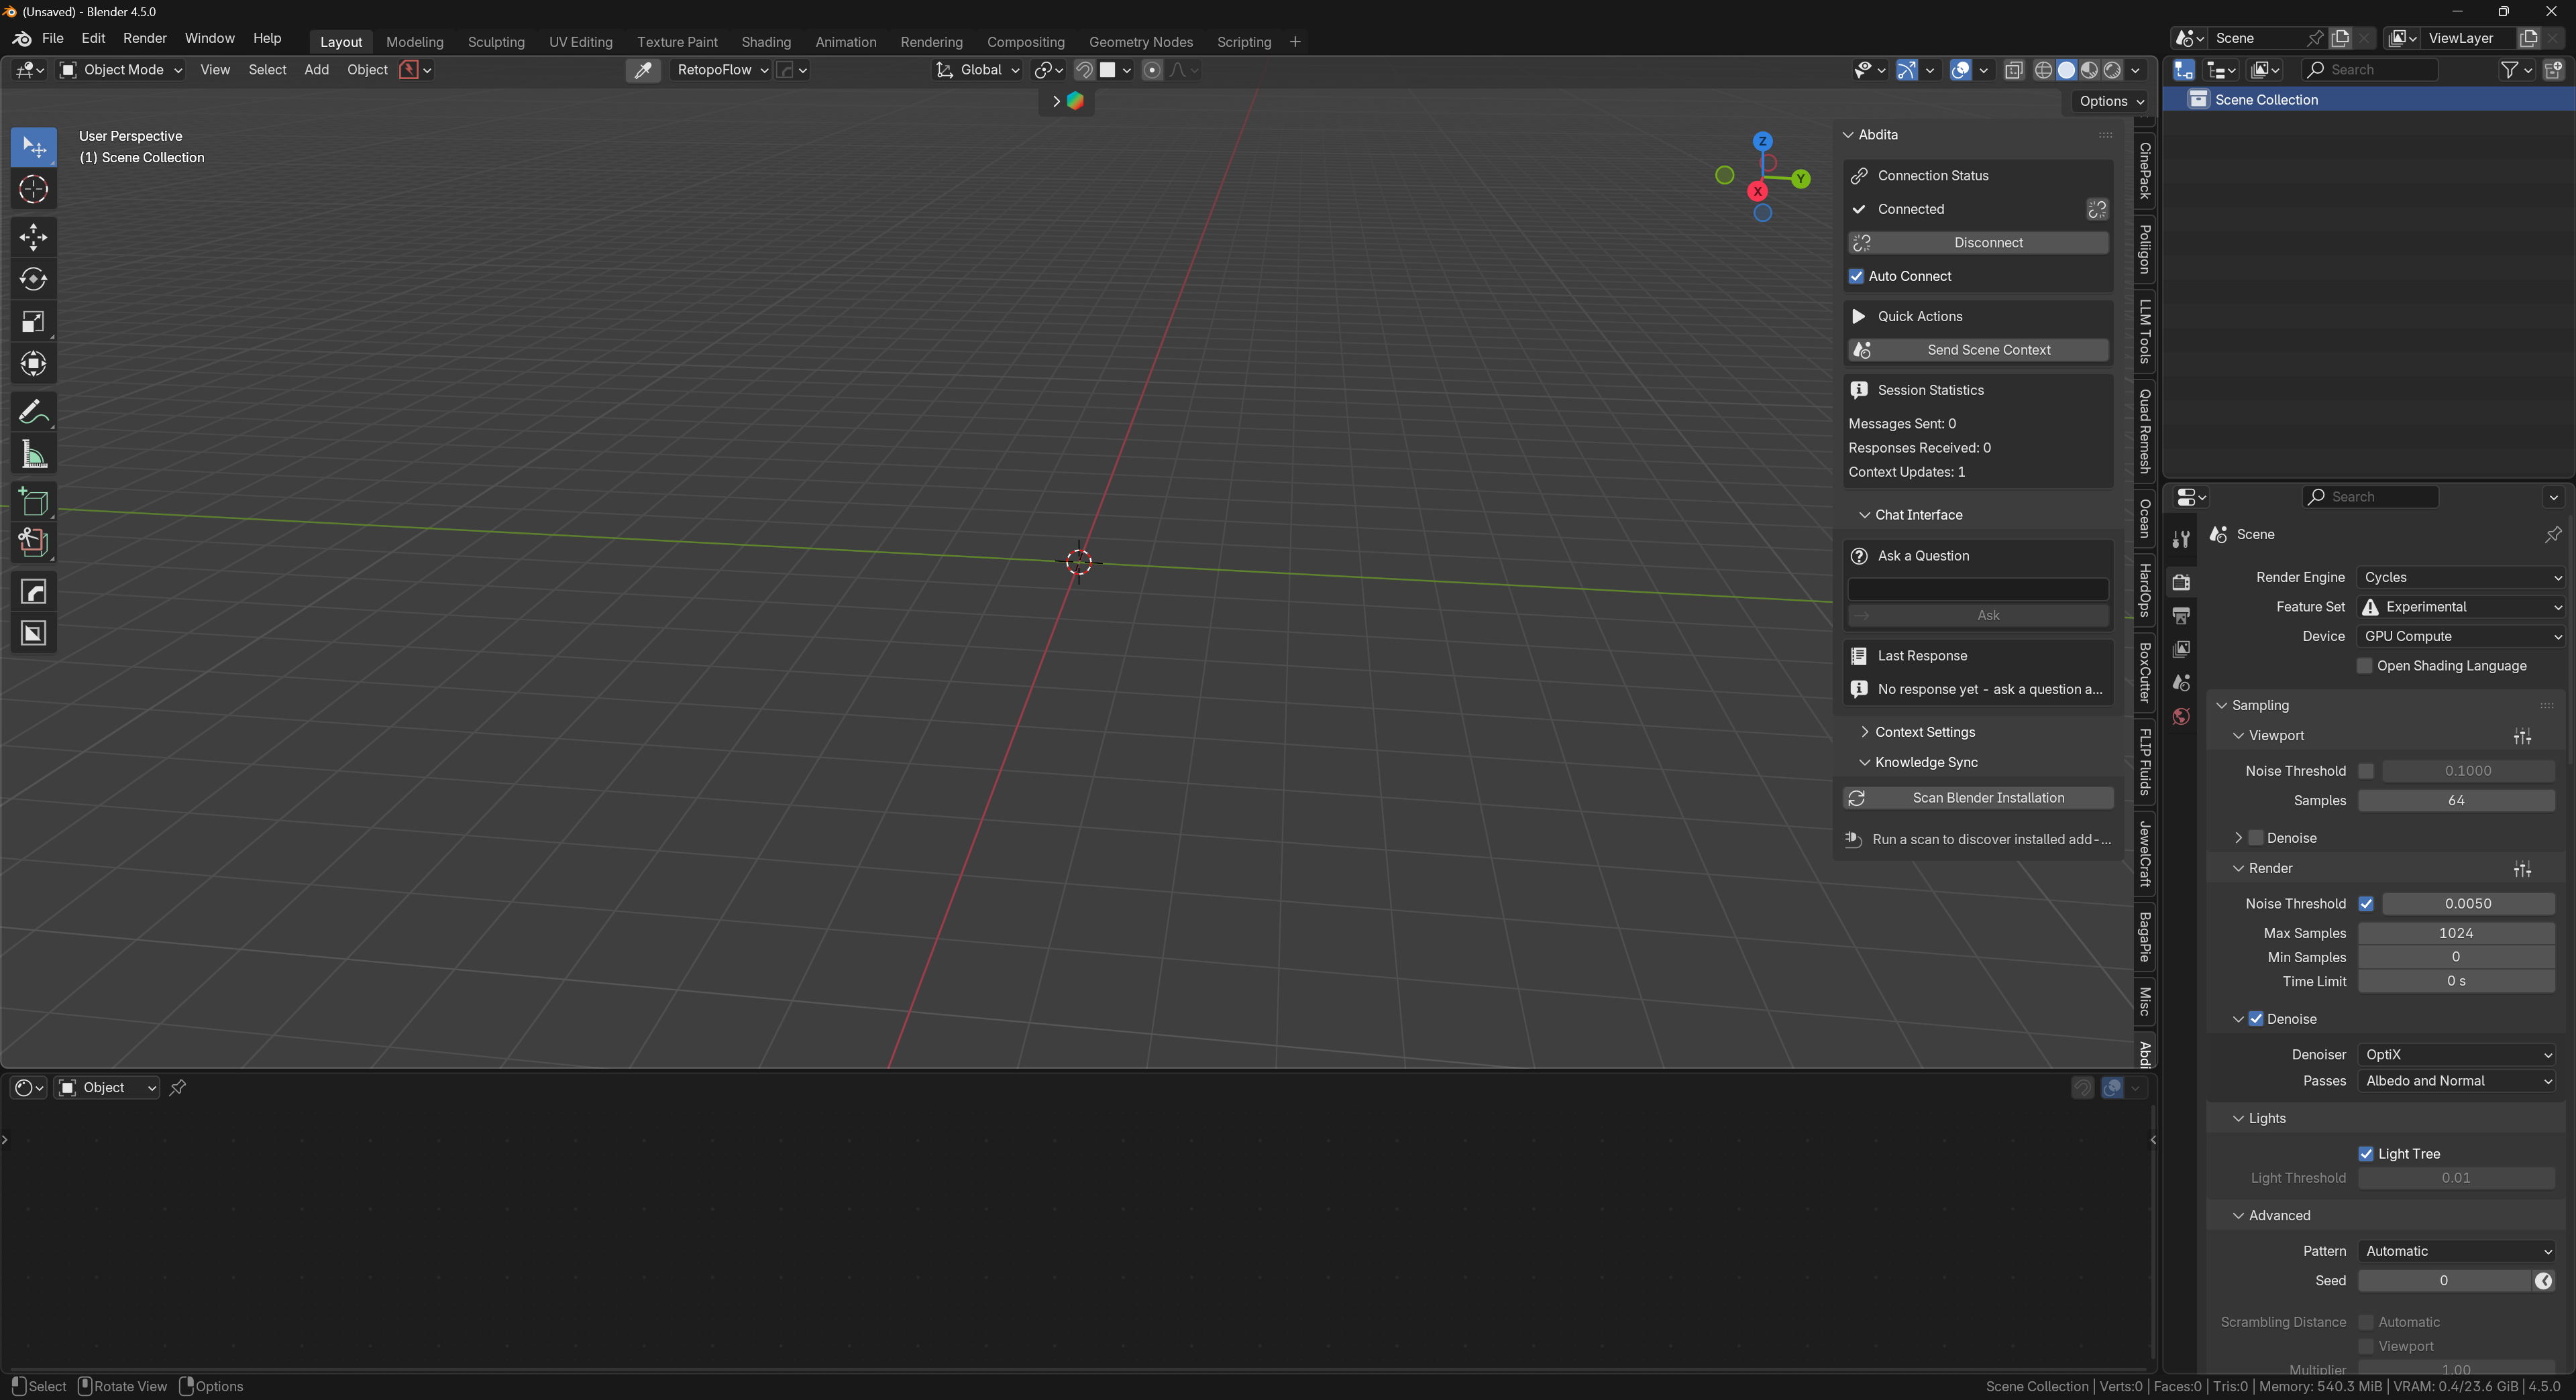Select the Add Cube tool
Screen dimensions: 2576x1400
pos(33,502)
